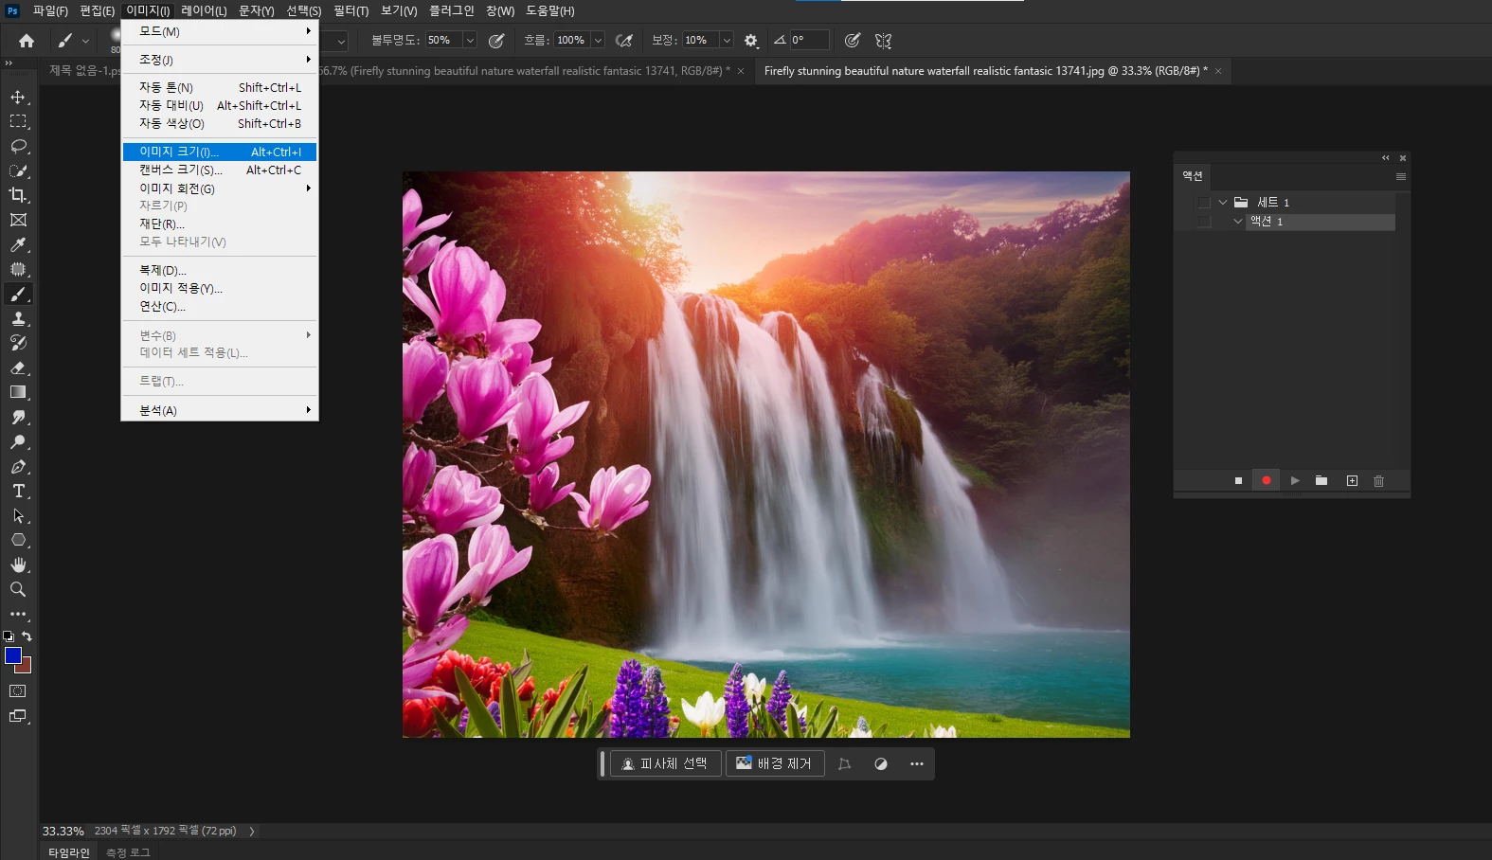Viewport: 1492px width, 860px height.
Task: Select the Hand tool
Action: [x=18, y=564]
